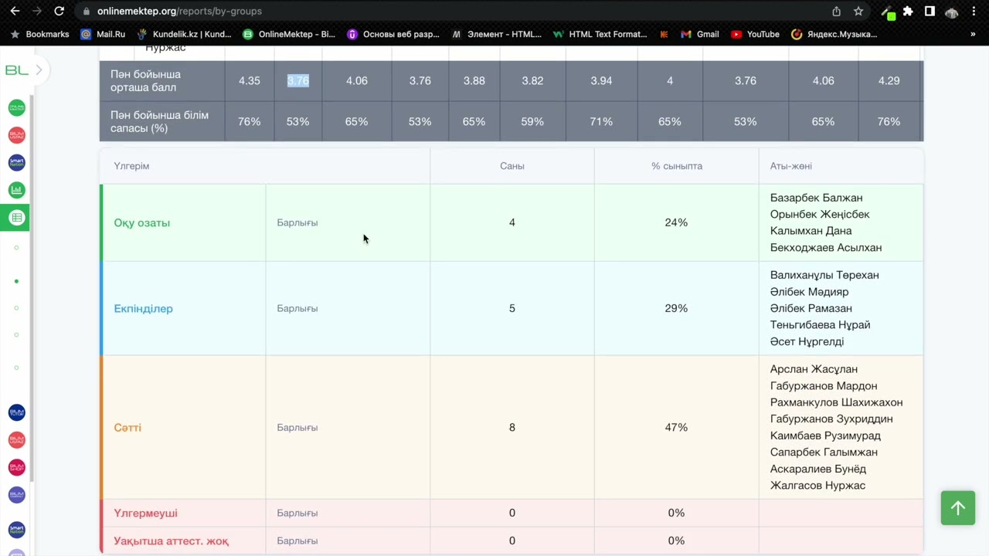Click the student name Рахманкулов Шахижахон

836,402
